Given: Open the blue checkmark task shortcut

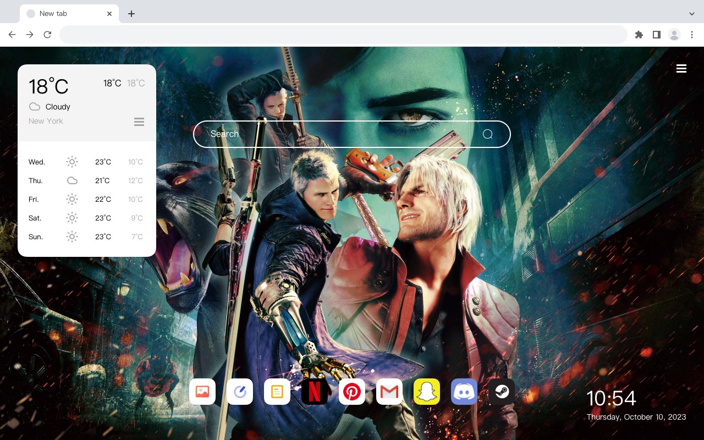Looking at the screenshot, I should [240, 392].
